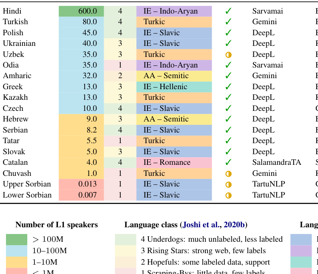Select 'SalamandraTA' in Catalan row

[x=277, y=162]
